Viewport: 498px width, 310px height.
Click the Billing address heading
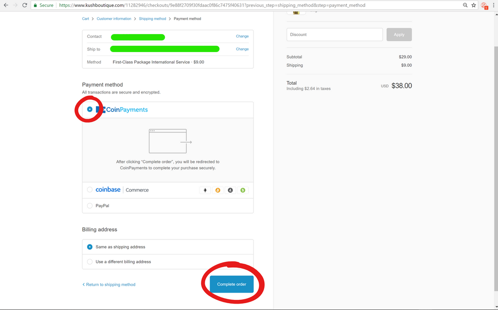99,230
